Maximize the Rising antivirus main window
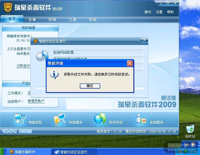 pyautogui.click(x=168, y=3)
